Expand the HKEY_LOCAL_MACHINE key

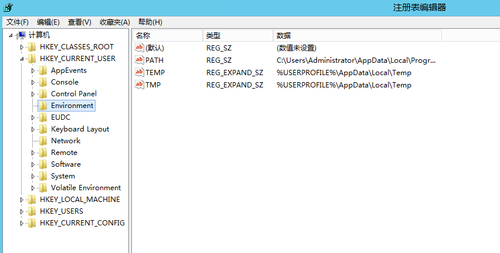coord(22,200)
